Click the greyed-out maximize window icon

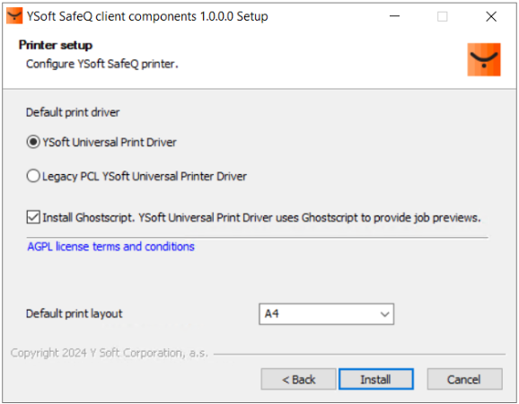[442, 16]
